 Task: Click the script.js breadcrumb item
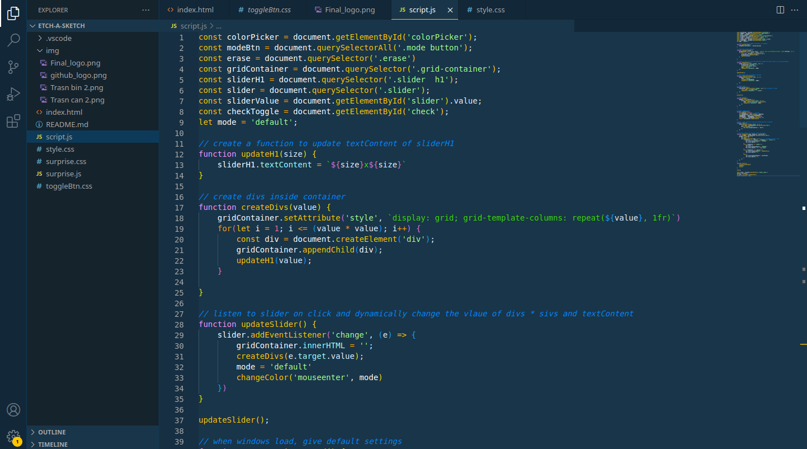click(193, 26)
